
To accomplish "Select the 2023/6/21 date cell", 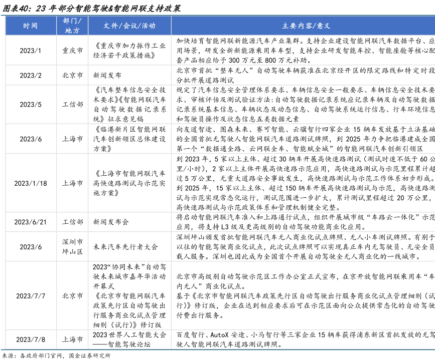I will (30, 221).
